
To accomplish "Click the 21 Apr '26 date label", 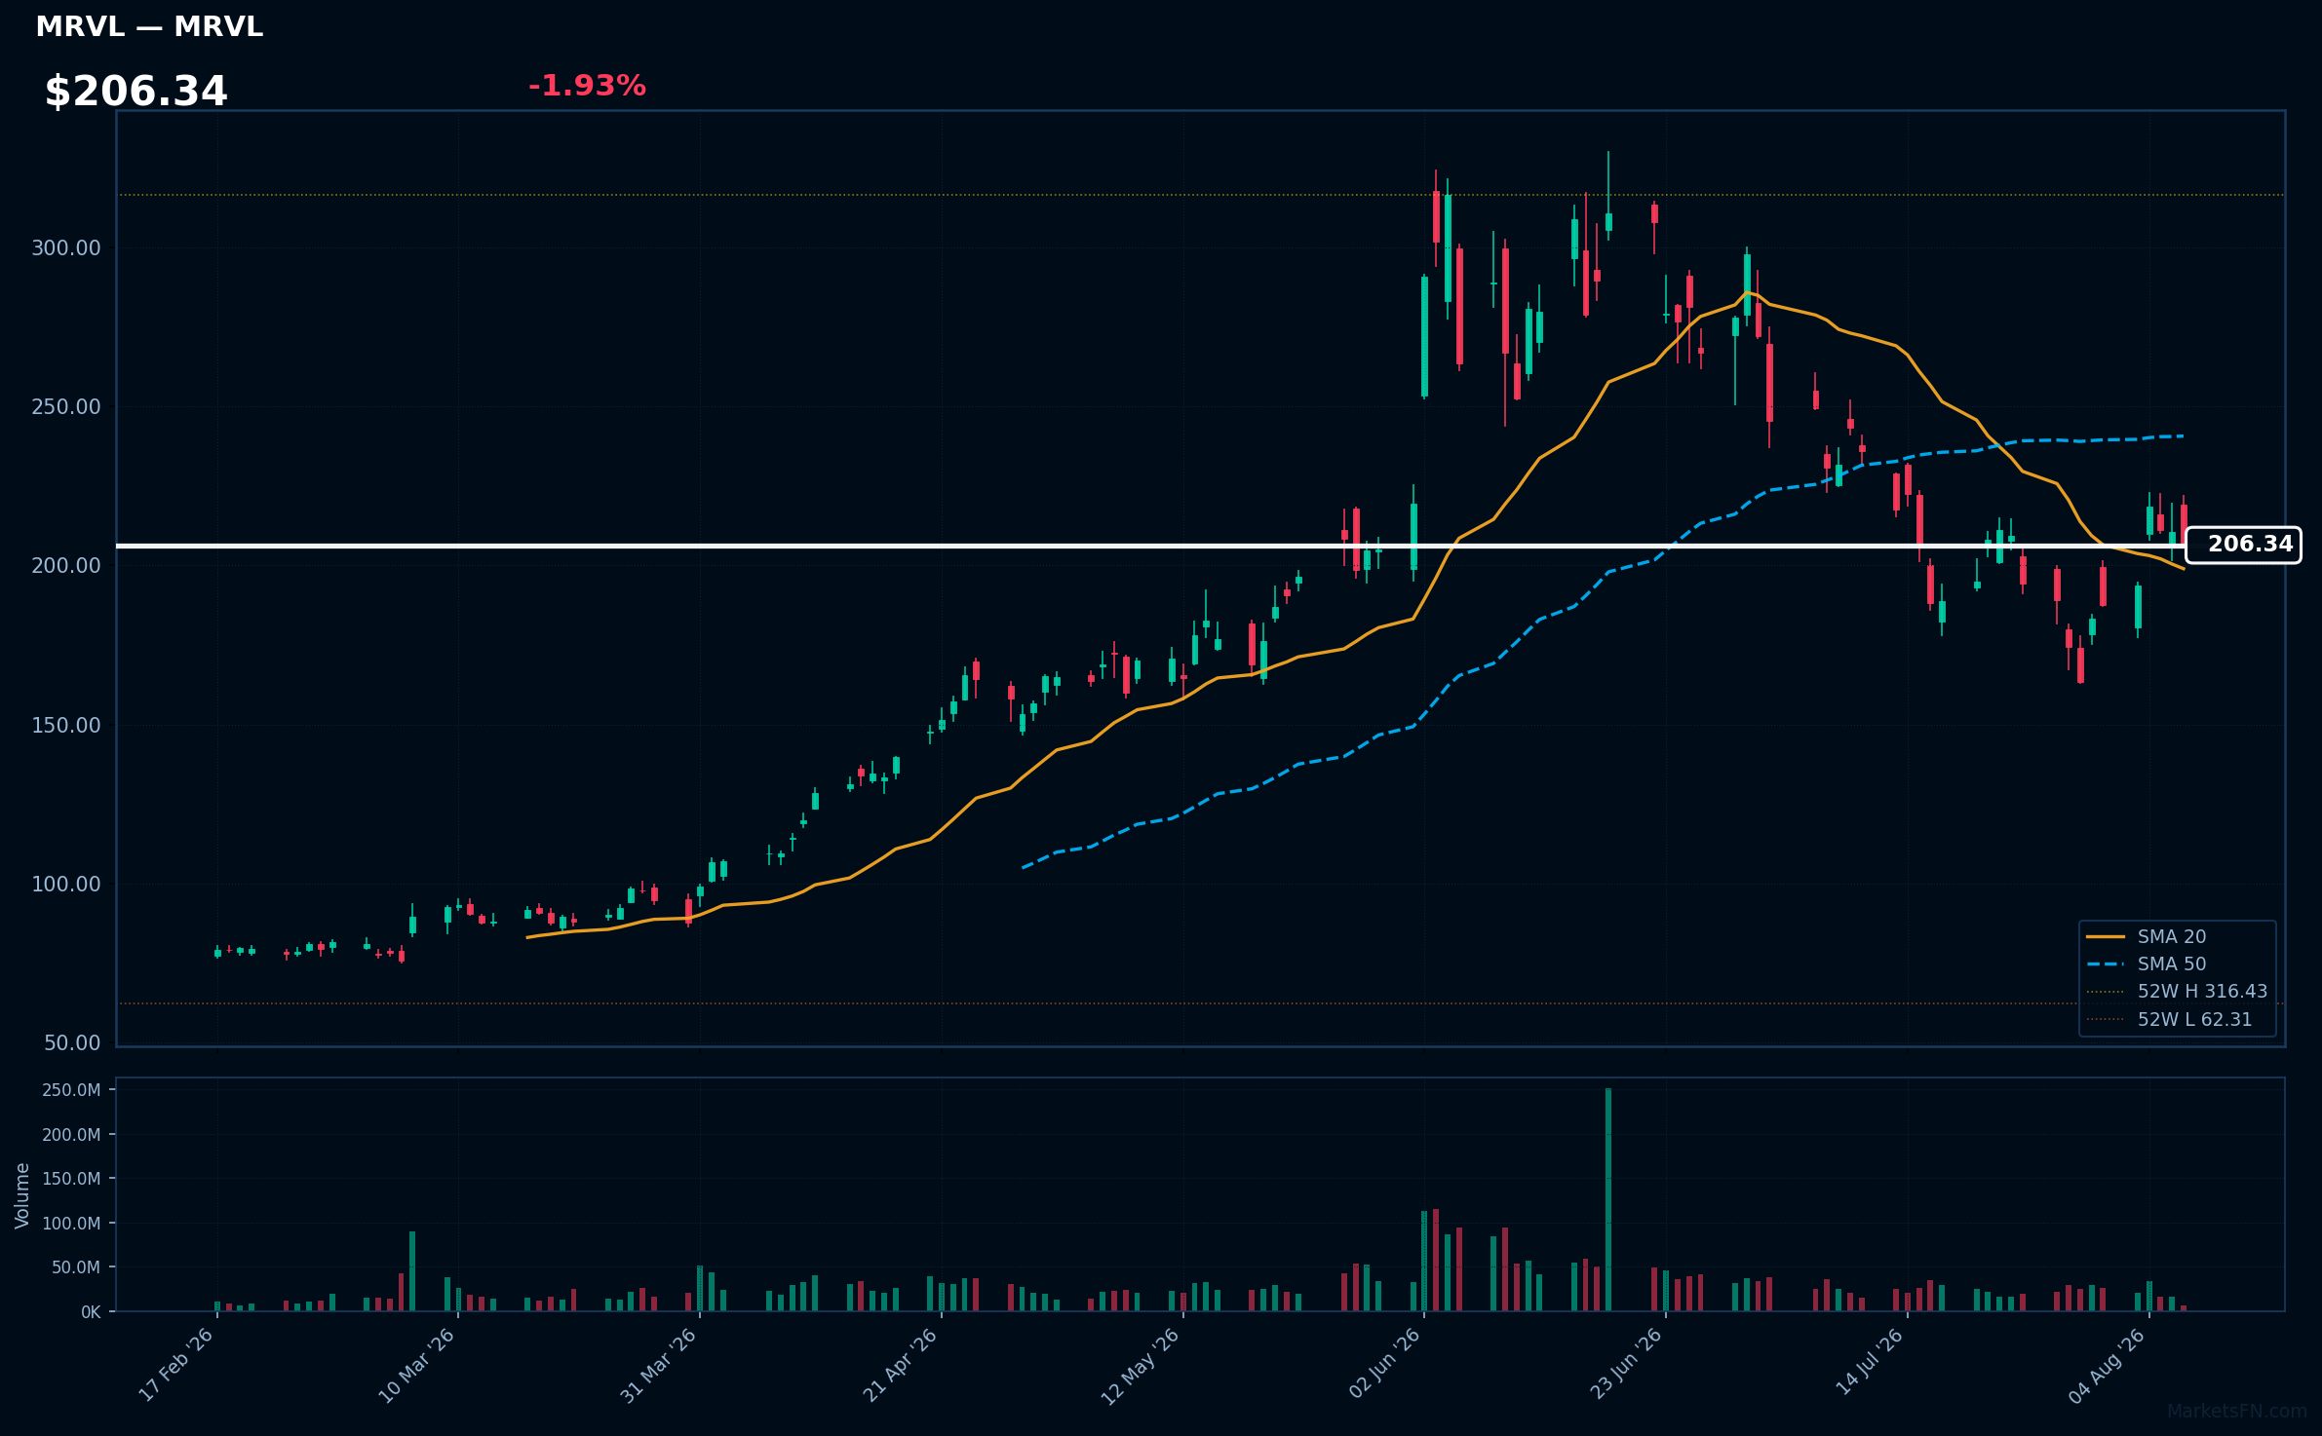I will (x=901, y=1365).
